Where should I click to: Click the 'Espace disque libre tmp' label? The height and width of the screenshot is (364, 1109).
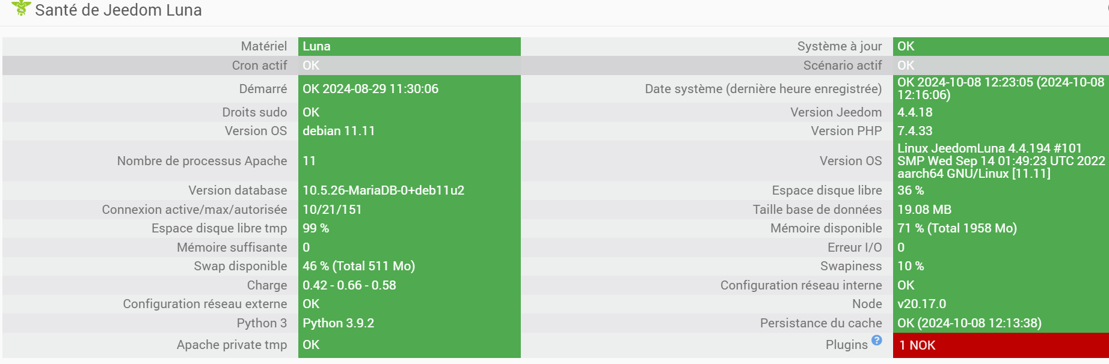tap(220, 228)
